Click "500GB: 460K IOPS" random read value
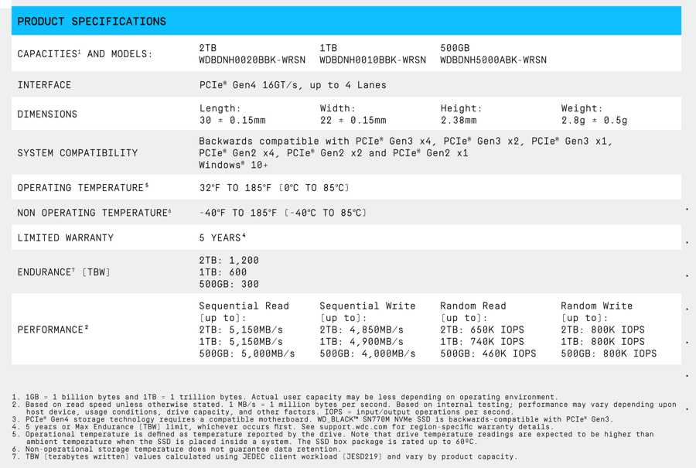Image resolution: width=696 pixels, height=468 pixels. [x=488, y=354]
